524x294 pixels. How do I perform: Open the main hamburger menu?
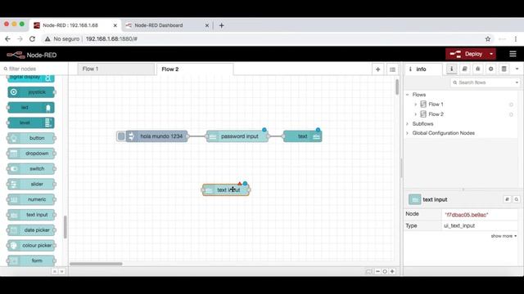coord(513,54)
